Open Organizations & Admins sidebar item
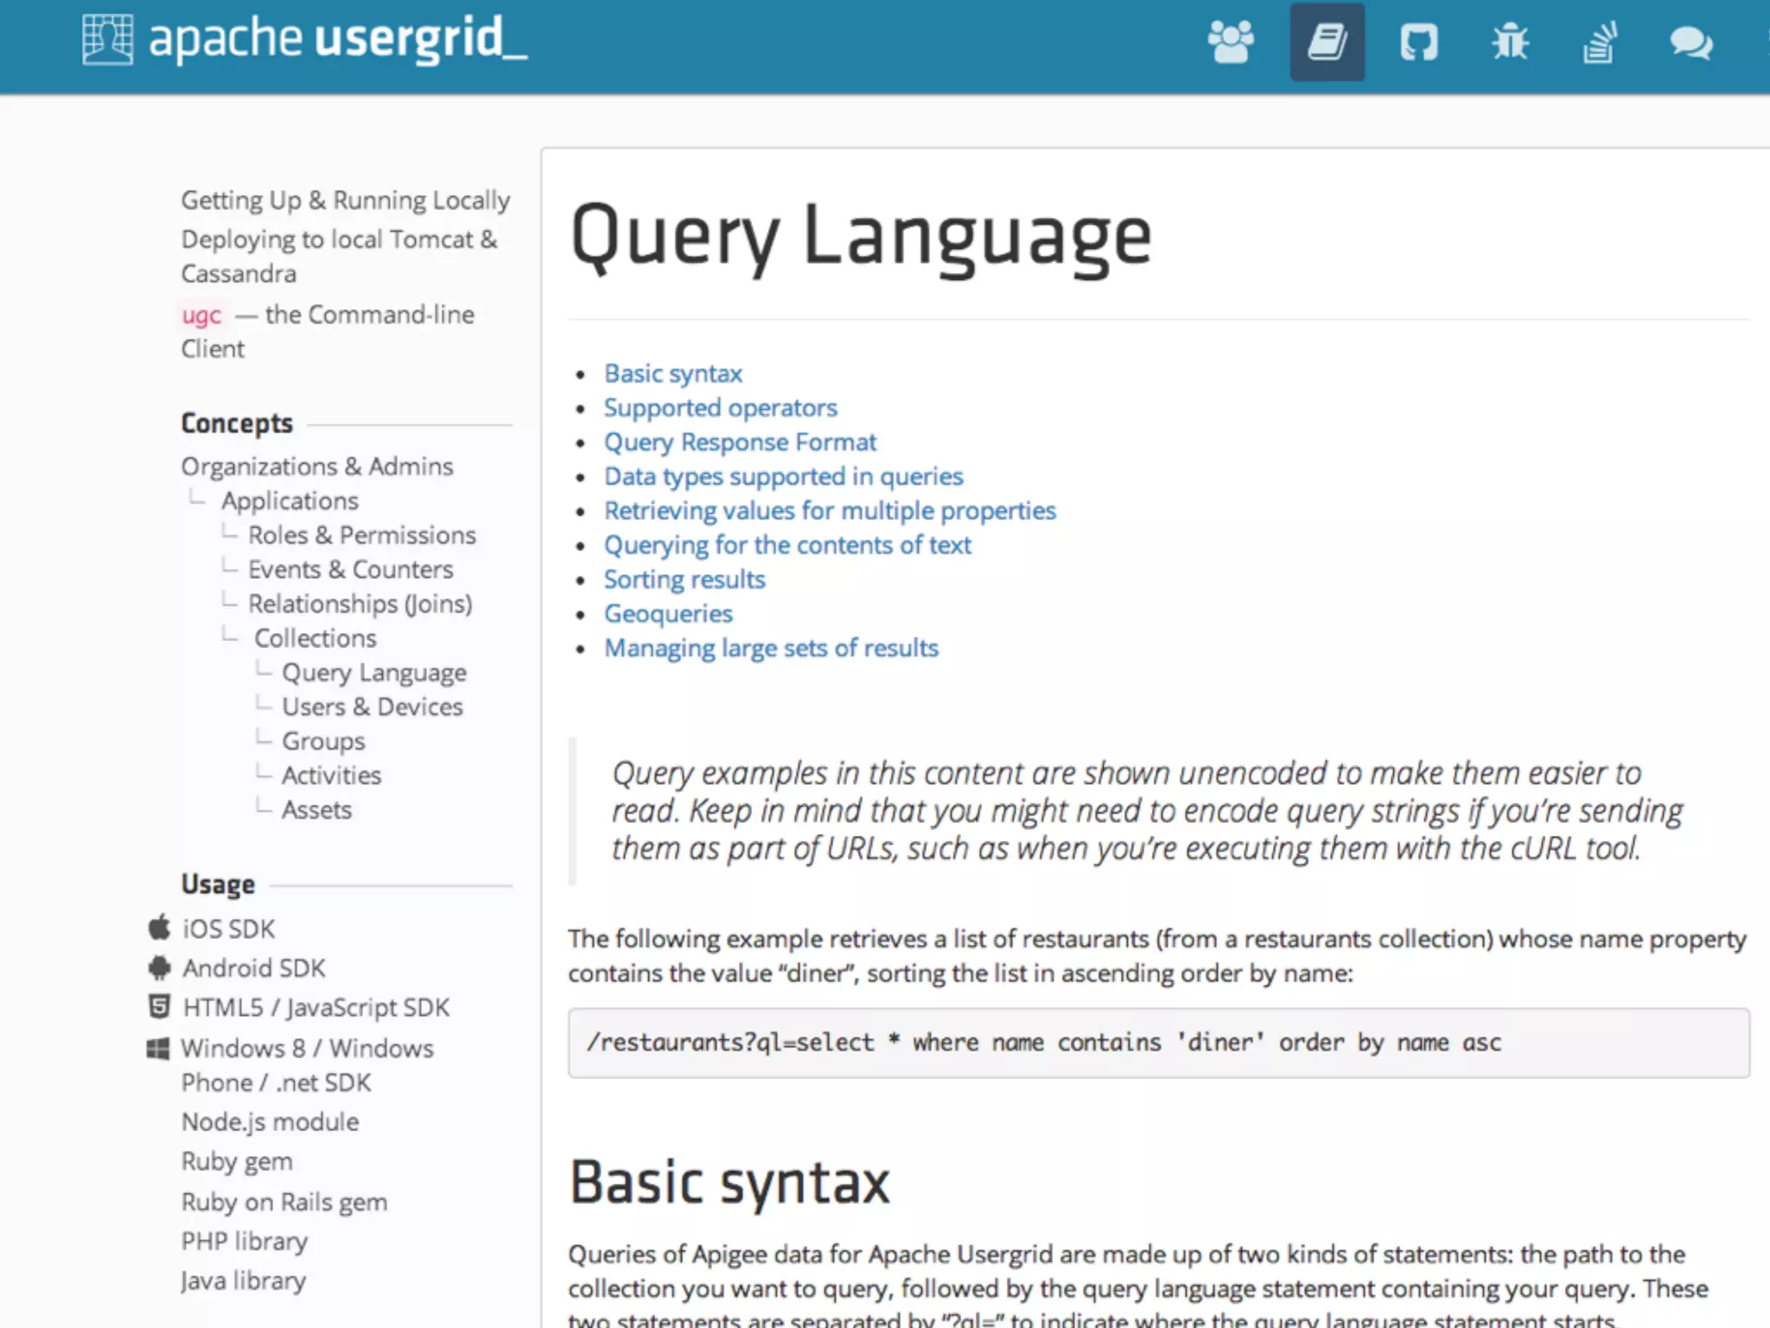 [316, 467]
